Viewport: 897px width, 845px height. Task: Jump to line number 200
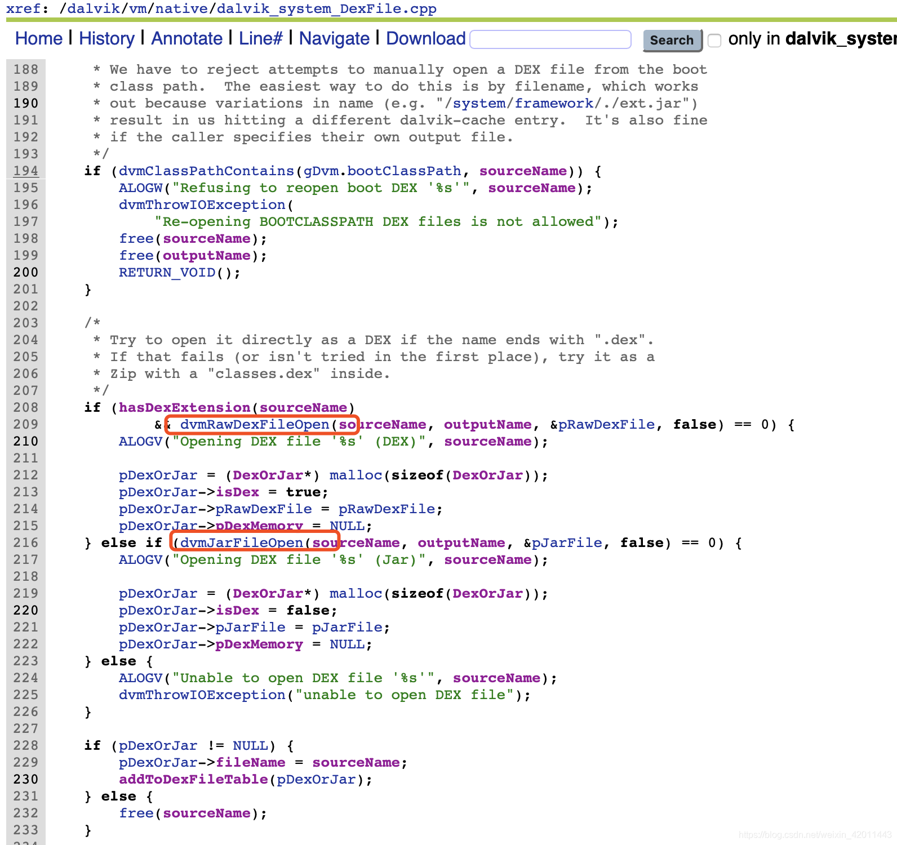tap(26, 272)
